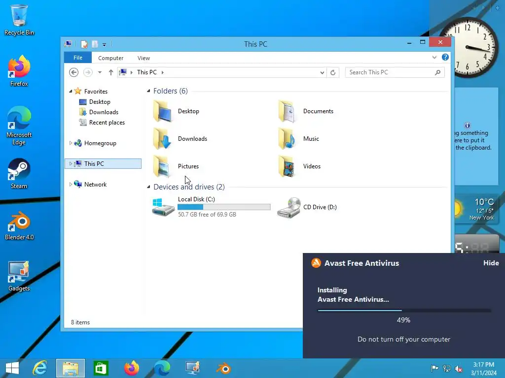
Task: Click the This PC address bar path
Action: click(147, 72)
